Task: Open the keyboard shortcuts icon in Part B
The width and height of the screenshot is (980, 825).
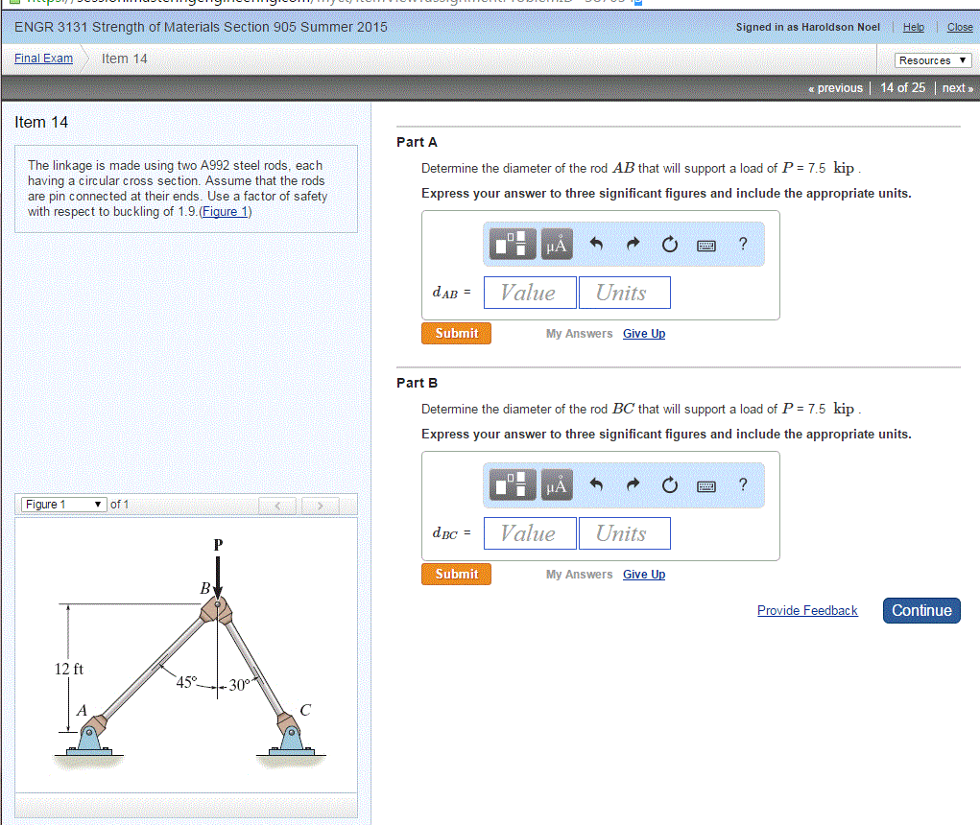Action: (705, 485)
